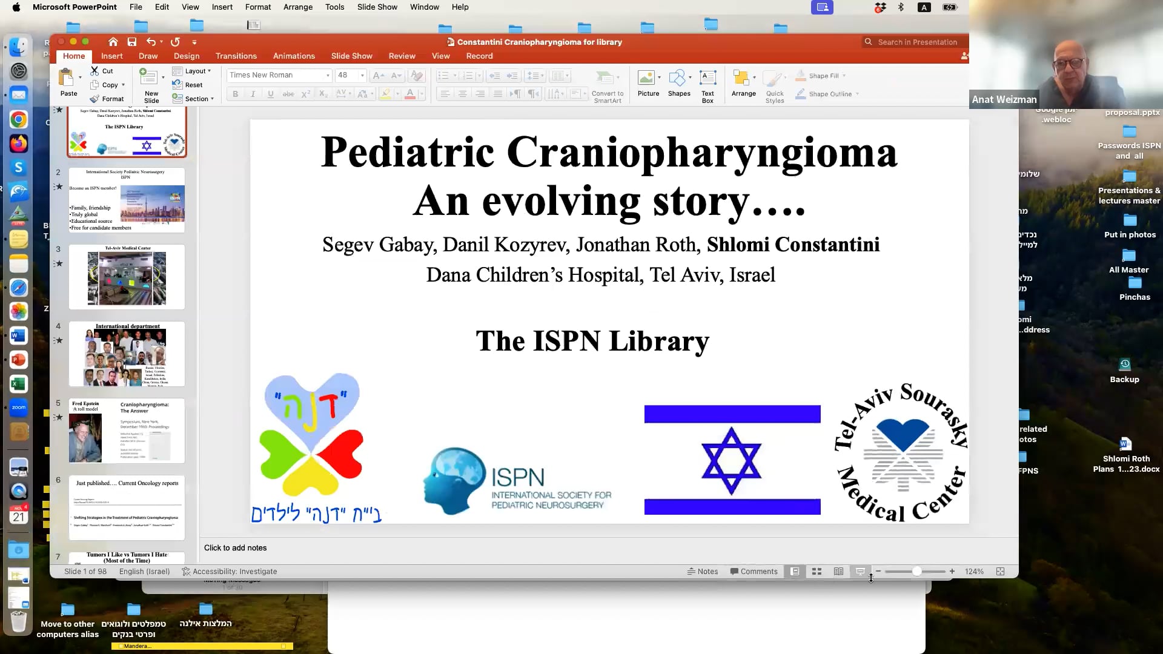
Task: Open the Shape Outline dropdown arrow
Action: pyautogui.click(x=857, y=94)
